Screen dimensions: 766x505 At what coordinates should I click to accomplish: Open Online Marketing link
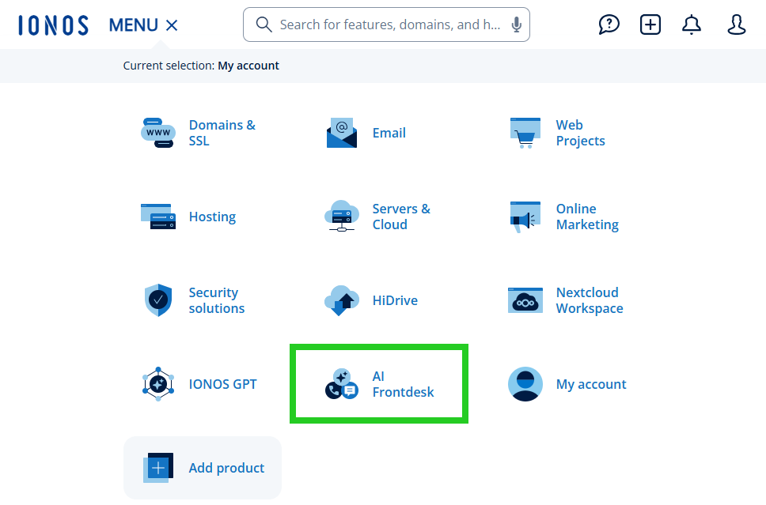[587, 217]
